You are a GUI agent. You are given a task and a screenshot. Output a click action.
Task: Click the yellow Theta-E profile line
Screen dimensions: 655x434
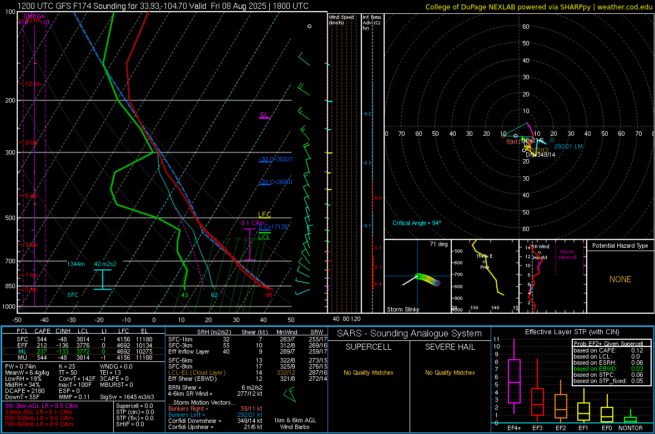[488, 268]
